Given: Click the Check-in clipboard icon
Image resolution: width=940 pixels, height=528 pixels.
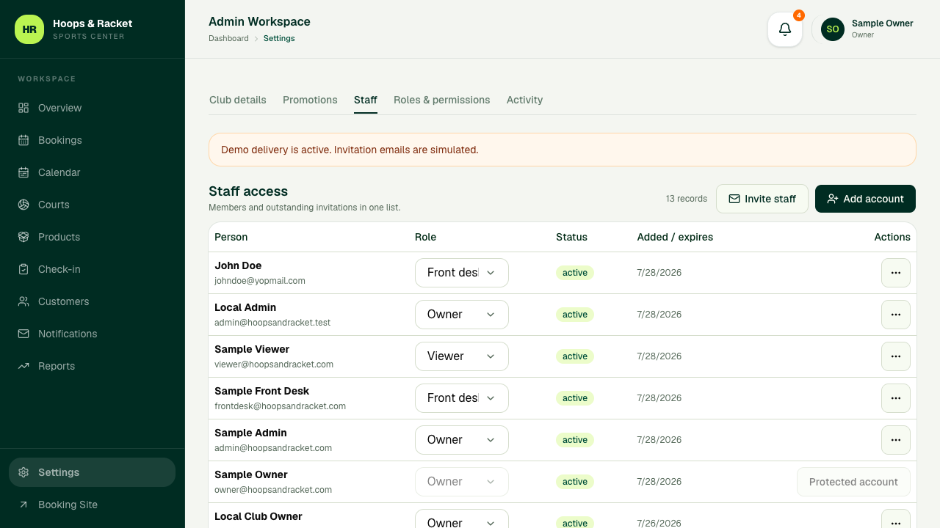Looking at the screenshot, I should coord(23,269).
